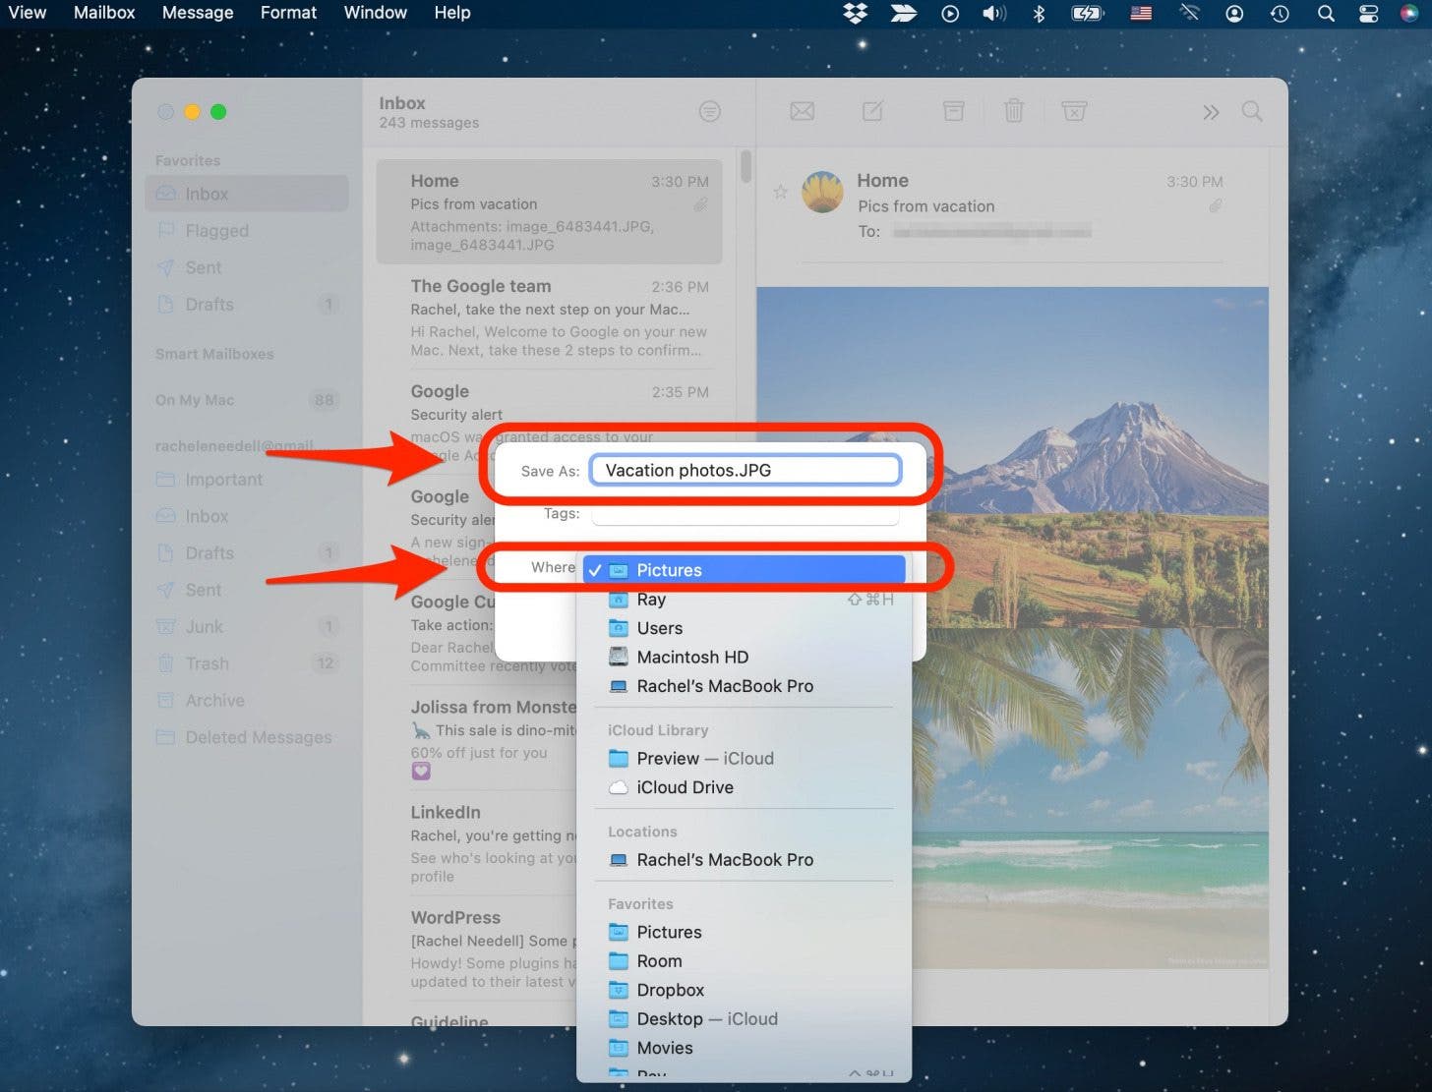This screenshot has height=1092, width=1432.
Task: Open the Format menu
Action: (288, 13)
